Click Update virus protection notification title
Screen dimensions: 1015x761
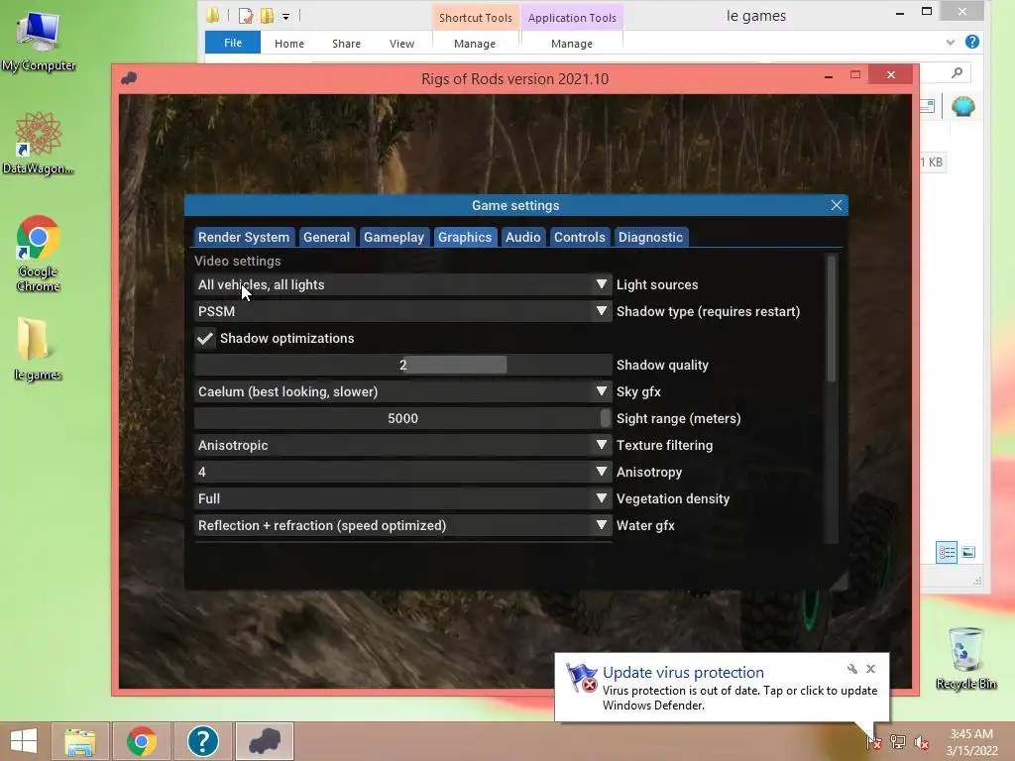(683, 673)
